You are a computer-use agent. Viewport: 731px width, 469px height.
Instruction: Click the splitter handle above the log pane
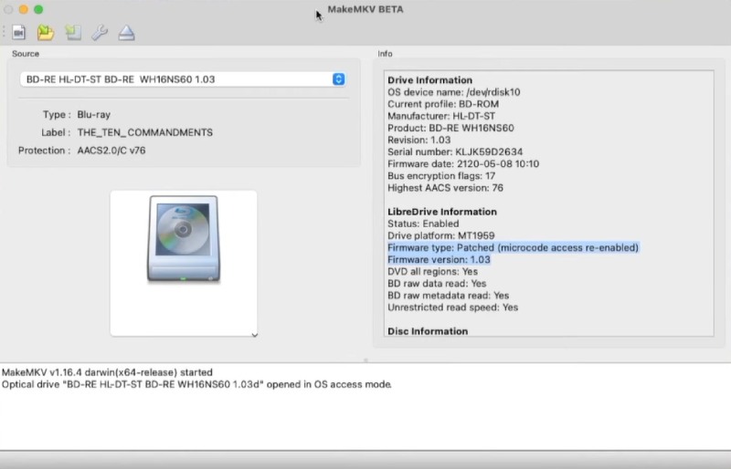tap(365, 360)
